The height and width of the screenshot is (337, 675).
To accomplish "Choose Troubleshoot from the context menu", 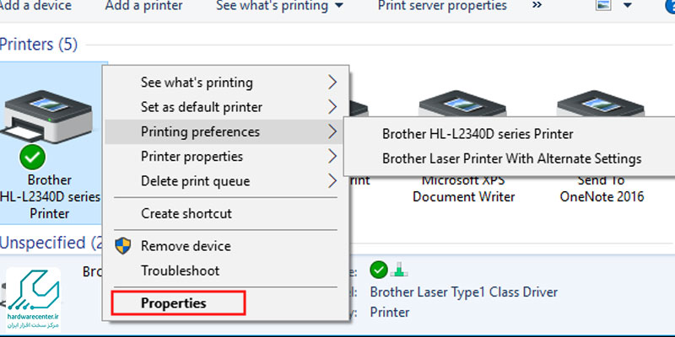I will [x=180, y=270].
